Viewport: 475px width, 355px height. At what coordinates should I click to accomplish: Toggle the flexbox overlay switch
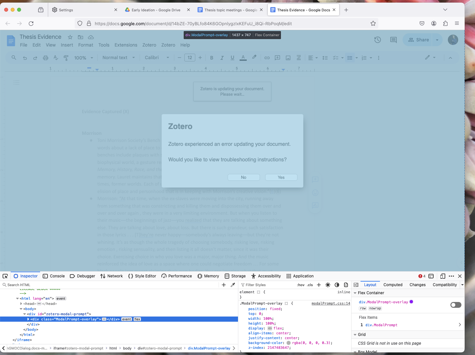click(x=456, y=305)
